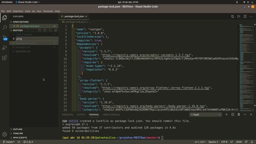Change end of line via LF item
This screenshot has width=256, height=144.
coord(232,142)
